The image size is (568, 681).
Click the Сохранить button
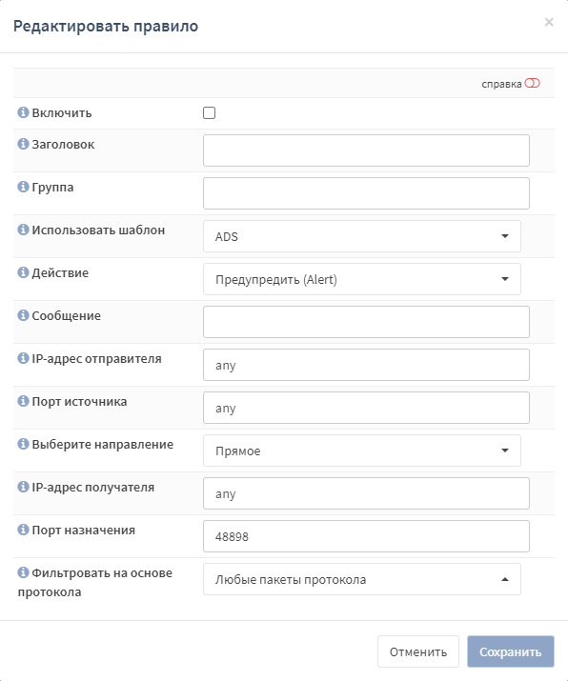(511, 651)
